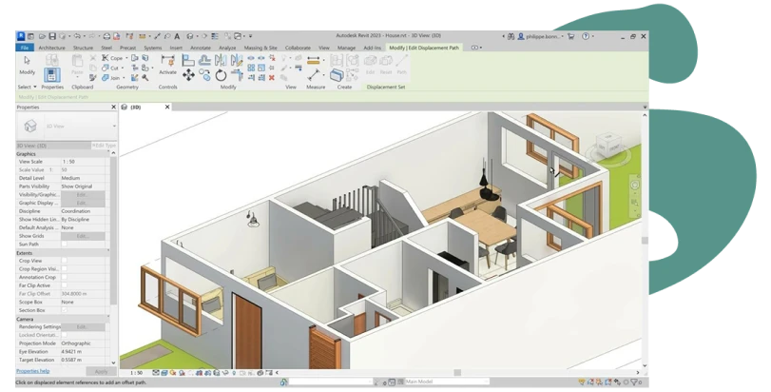
Task: Click the Create Assembly icon
Action: [337, 75]
